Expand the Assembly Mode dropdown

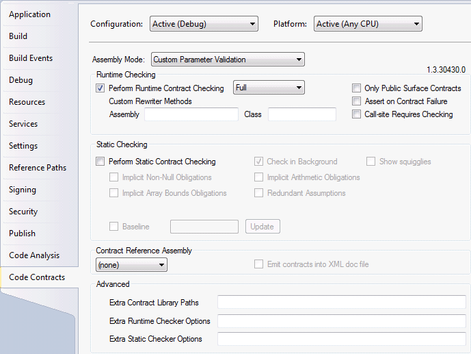coord(228,60)
